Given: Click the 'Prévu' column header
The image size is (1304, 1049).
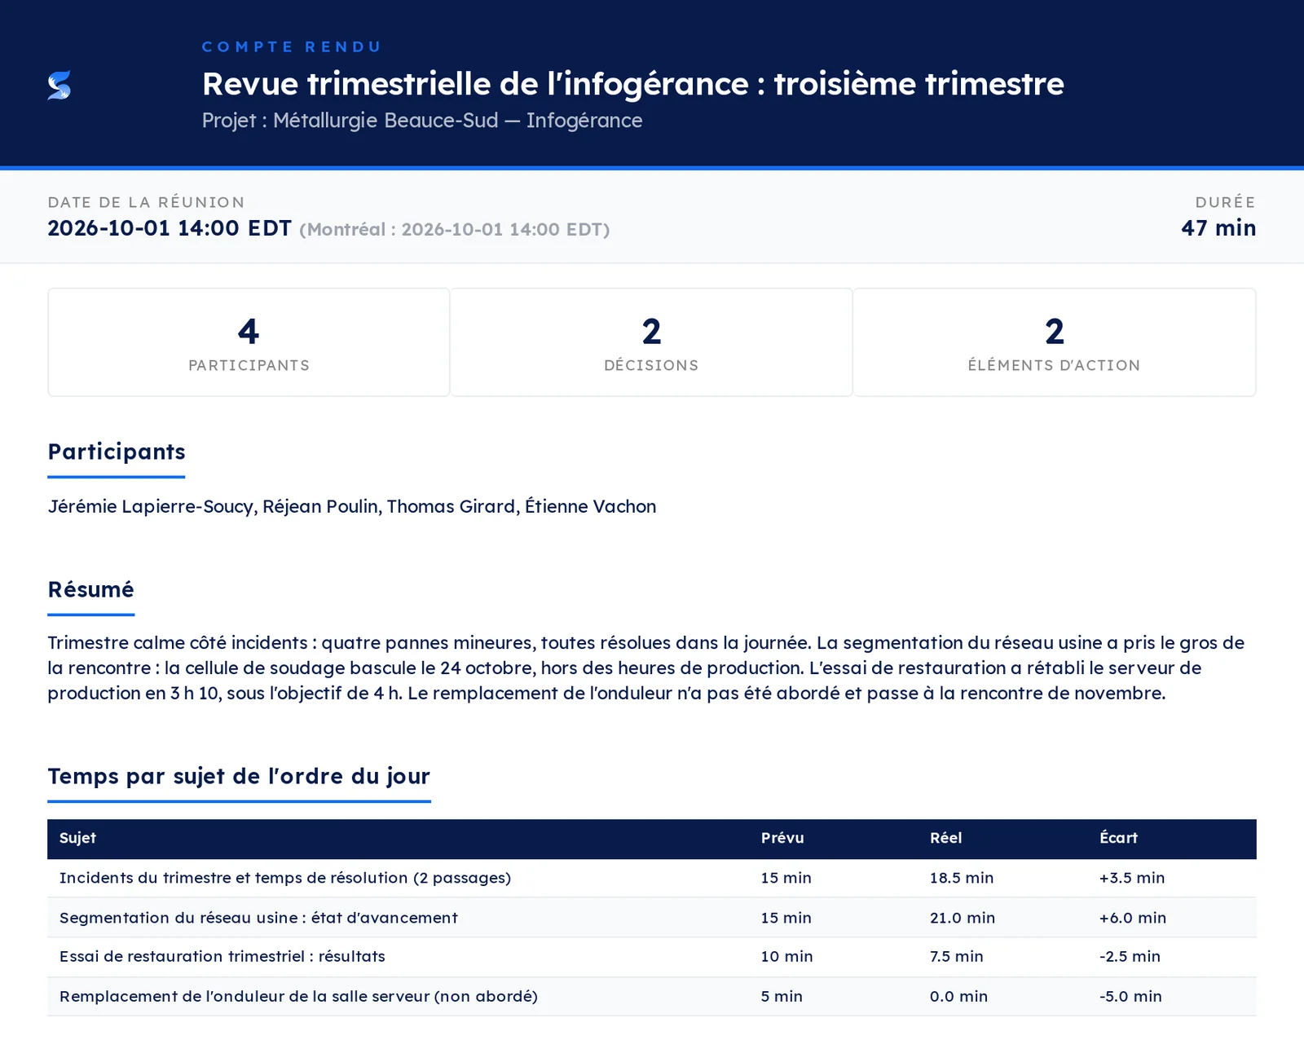Looking at the screenshot, I should coord(782,838).
